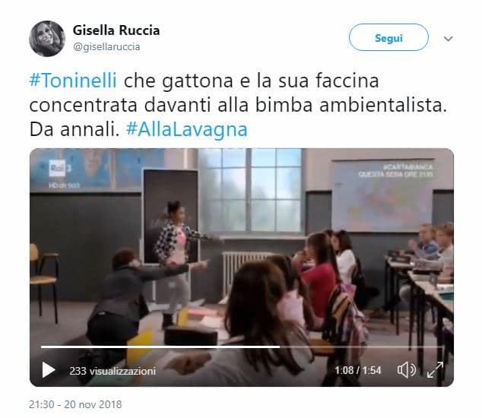The height and width of the screenshot is (418, 482).
Task: Click the Segui follow button
Action: 388,37
